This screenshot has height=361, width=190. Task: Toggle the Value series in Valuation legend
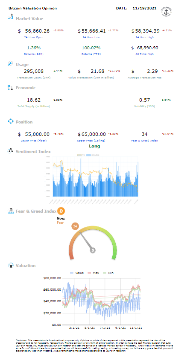(76, 273)
